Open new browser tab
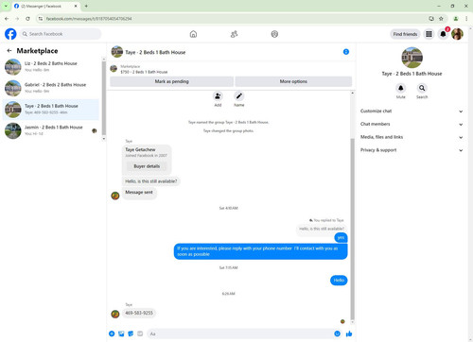 coord(86,6)
